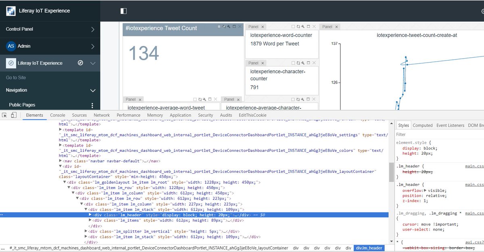The height and width of the screenshot is (252, 484).
Task: Open wrench settings of Tweet Count panel
Action: [229, 27]
